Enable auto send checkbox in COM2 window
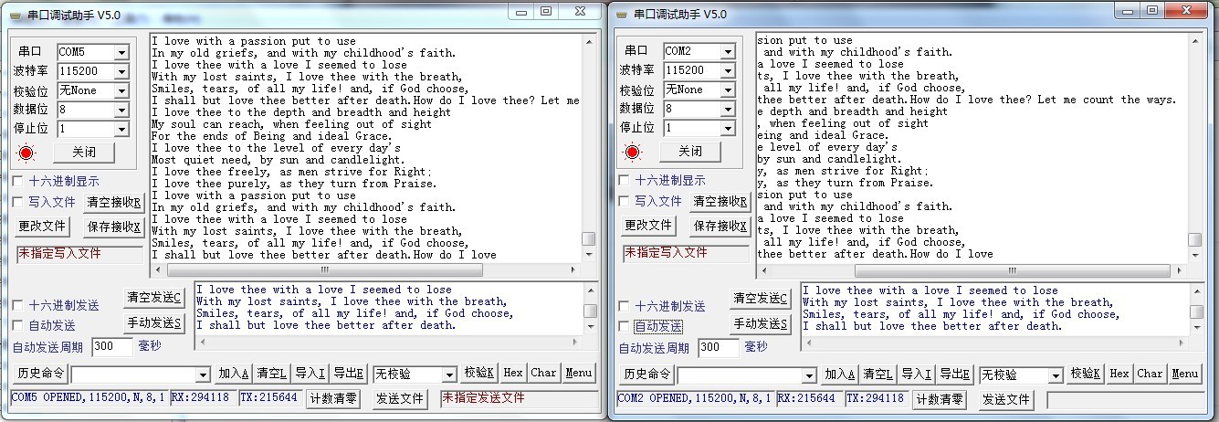 tap(625, 326)
